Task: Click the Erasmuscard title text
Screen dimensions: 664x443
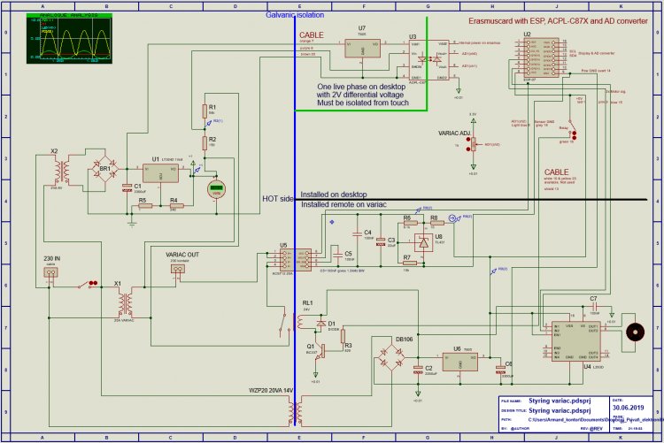Action: coord(558,20)
